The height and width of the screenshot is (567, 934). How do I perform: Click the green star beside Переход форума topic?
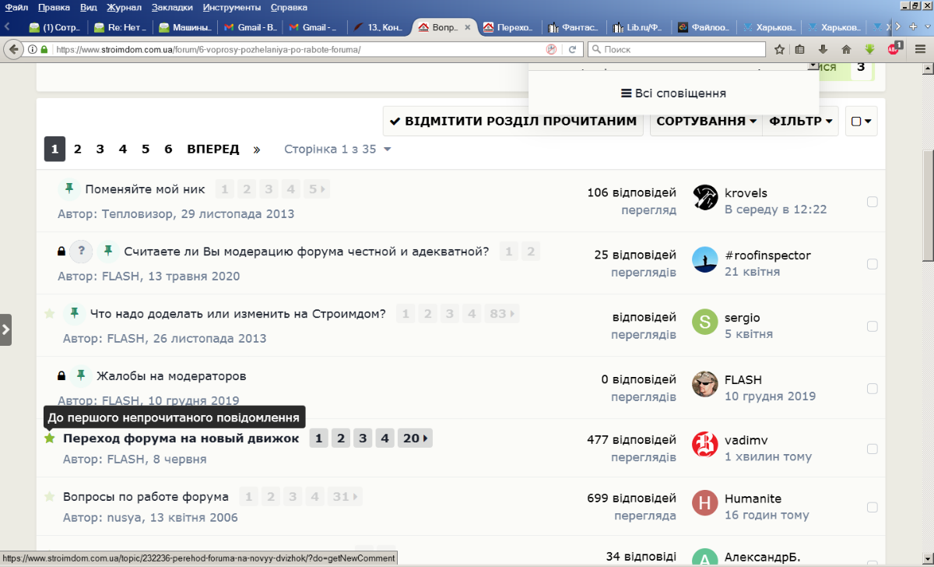pos(50,438)
